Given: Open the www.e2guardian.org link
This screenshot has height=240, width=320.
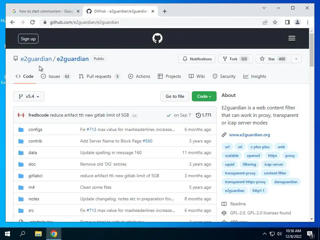Looking at the screenshot, I should click(x=249, y=135).
